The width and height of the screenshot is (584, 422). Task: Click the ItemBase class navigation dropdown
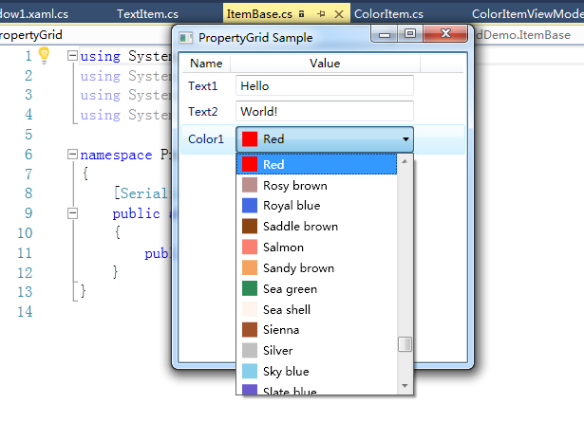529,35
